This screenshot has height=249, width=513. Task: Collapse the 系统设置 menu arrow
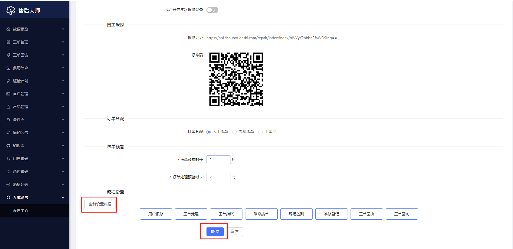click(63, 197)
